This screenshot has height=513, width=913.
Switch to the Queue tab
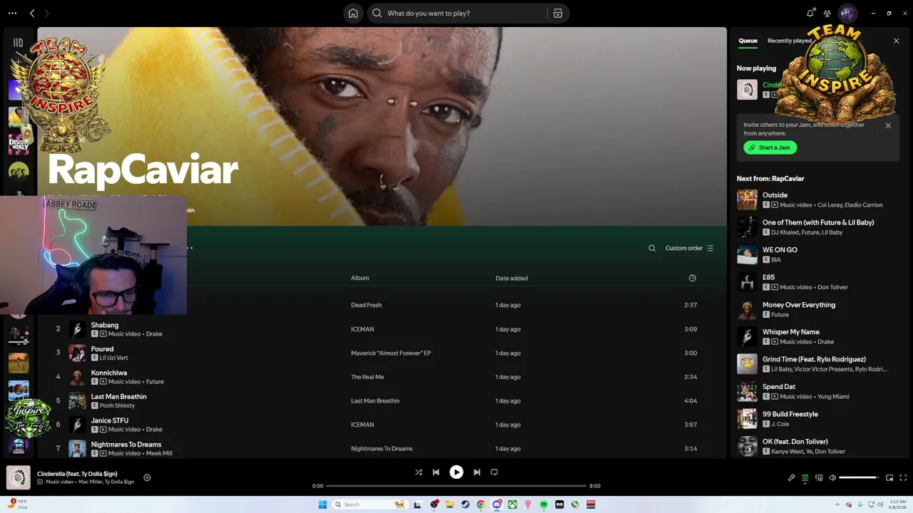pyautogui.click(x=748, y=41)
